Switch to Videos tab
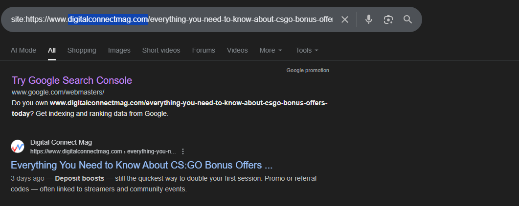519x206 pixels. point(237,50)
